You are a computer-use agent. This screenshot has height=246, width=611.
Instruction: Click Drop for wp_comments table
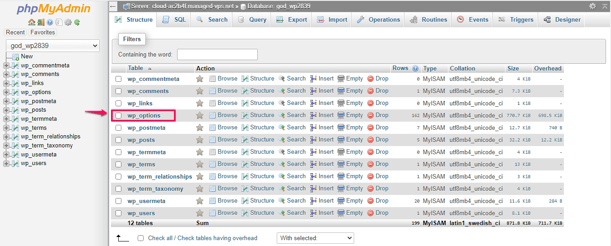[x=378, y=91]
